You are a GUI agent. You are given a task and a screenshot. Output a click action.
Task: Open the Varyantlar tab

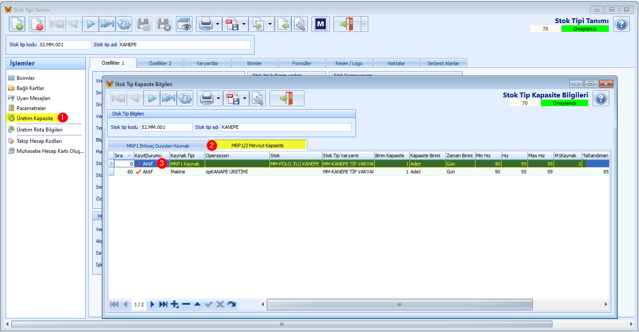pyautogui.click(x=207, y=63)
